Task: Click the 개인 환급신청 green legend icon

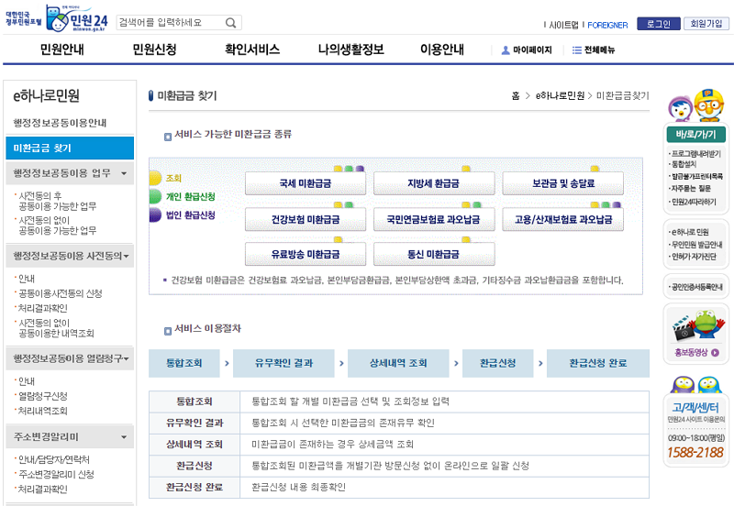Action: pos(156,196)
